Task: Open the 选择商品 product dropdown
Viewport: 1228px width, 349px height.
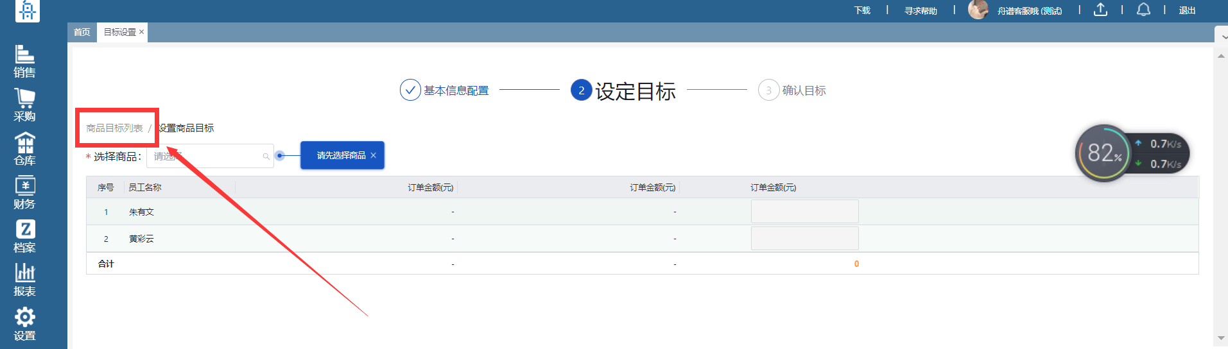Action: coord(210,157)
